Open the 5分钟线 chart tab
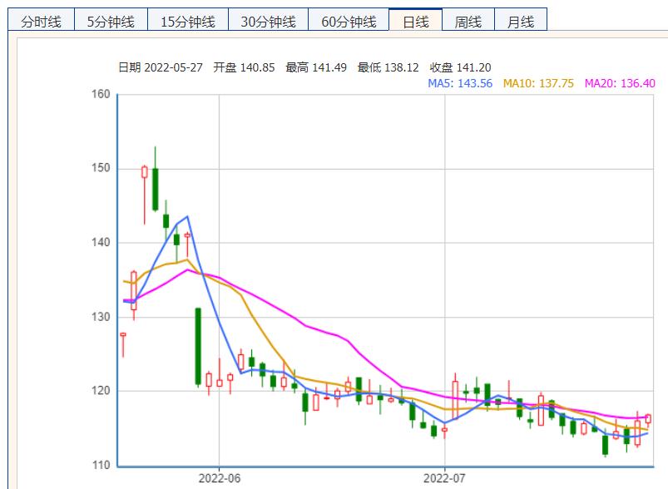Viewport: 668px width, 489px height. click(111, 22)
